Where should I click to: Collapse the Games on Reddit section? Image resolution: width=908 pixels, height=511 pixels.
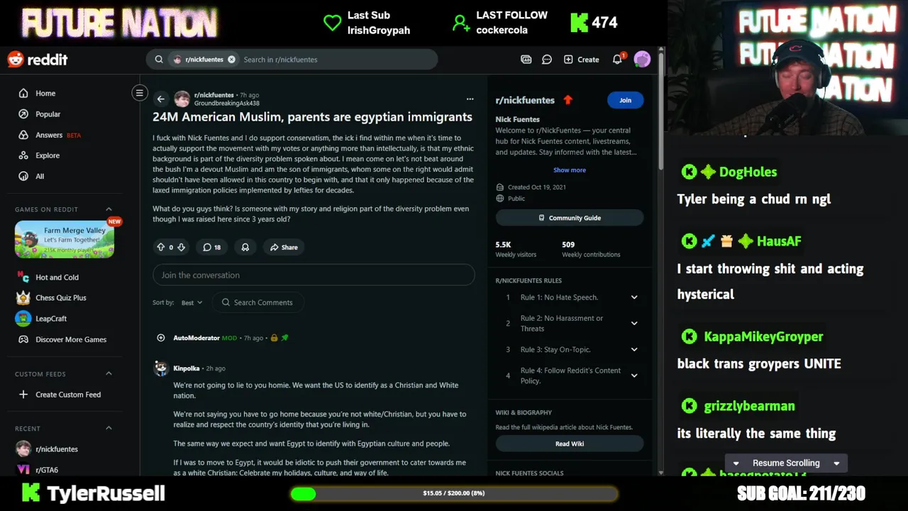click(x=109, y=209)
